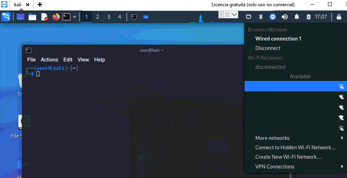This screenshot has height=178, width=347.
Task: Open the volume control icon
Action: (284, 17)
